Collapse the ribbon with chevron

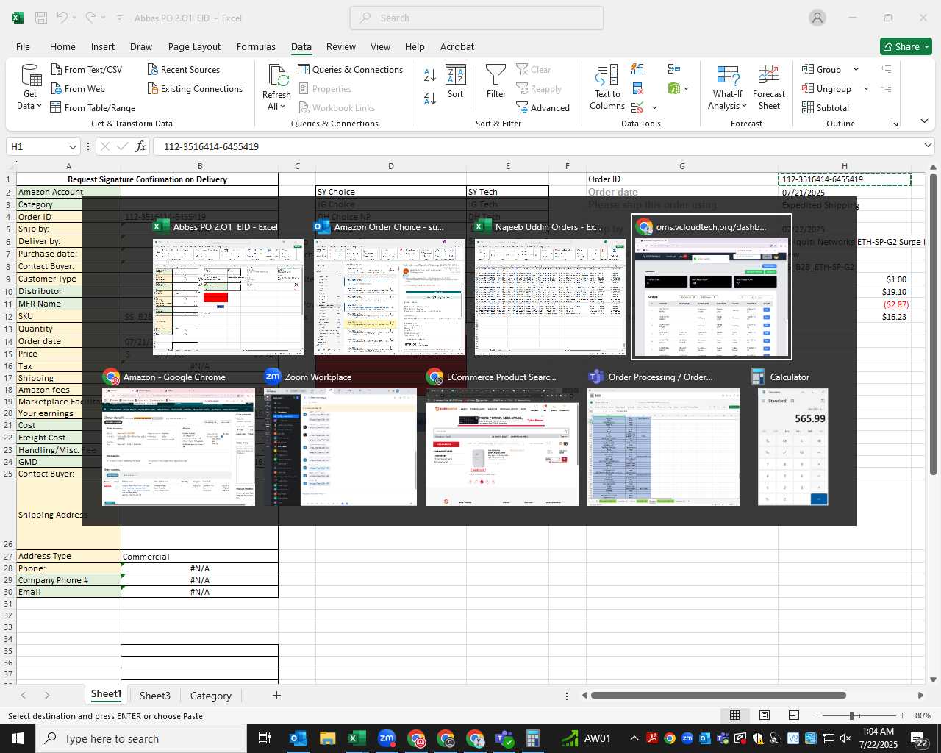coord(924,121)
